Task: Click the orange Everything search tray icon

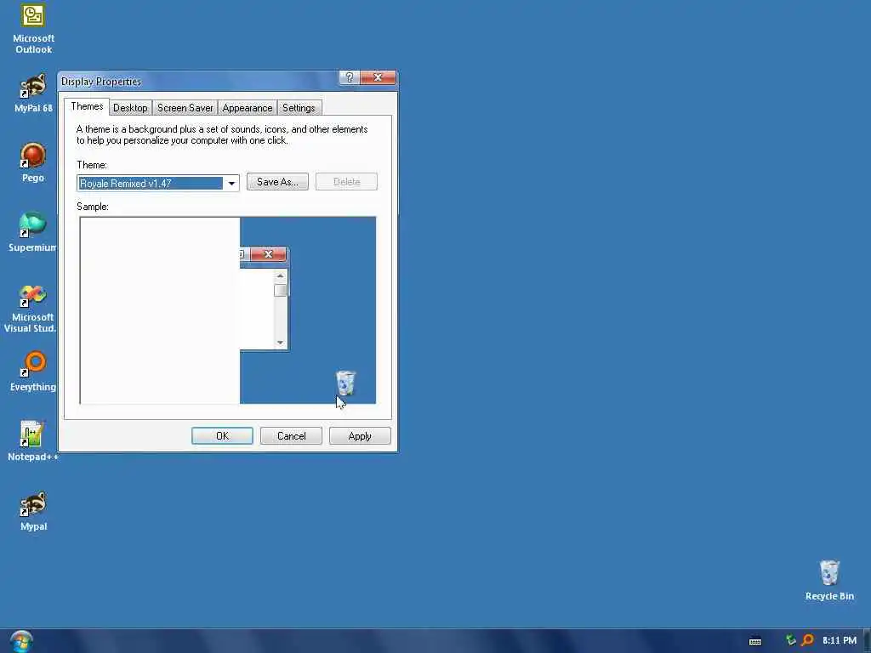Action: (808, 640)
